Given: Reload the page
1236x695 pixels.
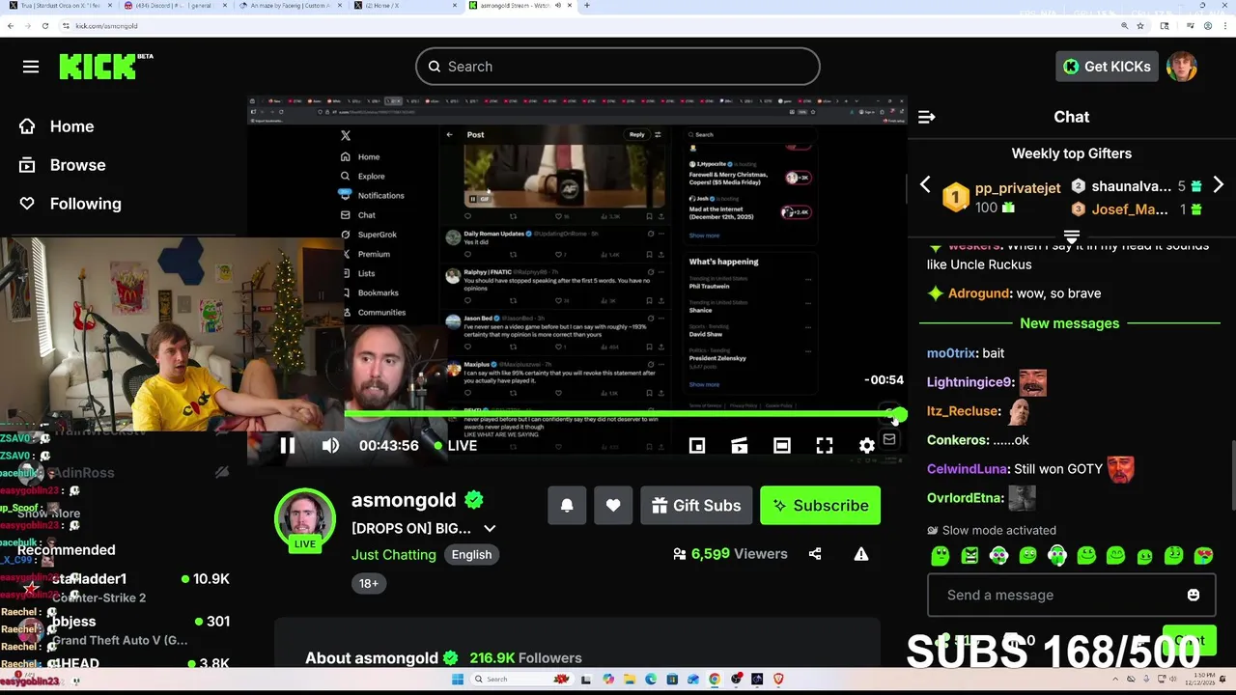Looking at the screenshot, I should pos(44,26).
